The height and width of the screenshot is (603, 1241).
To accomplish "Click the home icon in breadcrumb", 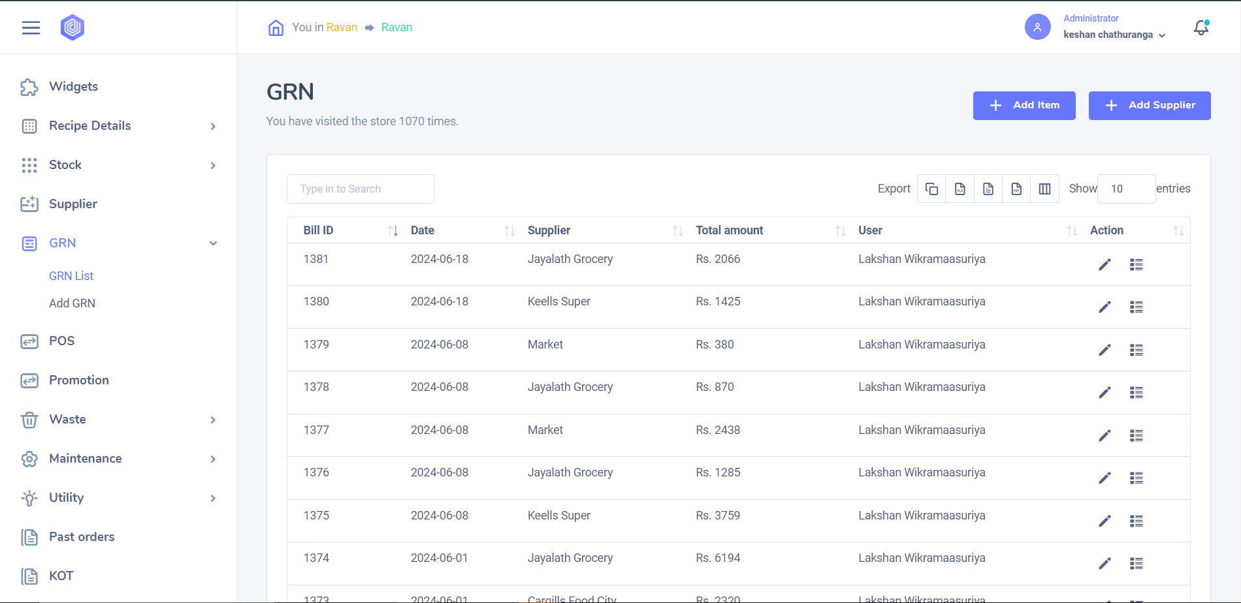I will click(x=276, y=27).
